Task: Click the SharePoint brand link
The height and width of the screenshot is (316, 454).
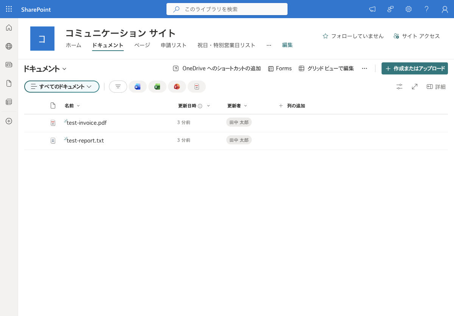Action: pos(36,9)
